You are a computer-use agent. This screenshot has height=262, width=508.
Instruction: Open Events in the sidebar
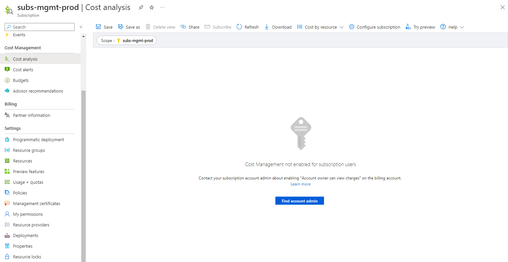40,35
